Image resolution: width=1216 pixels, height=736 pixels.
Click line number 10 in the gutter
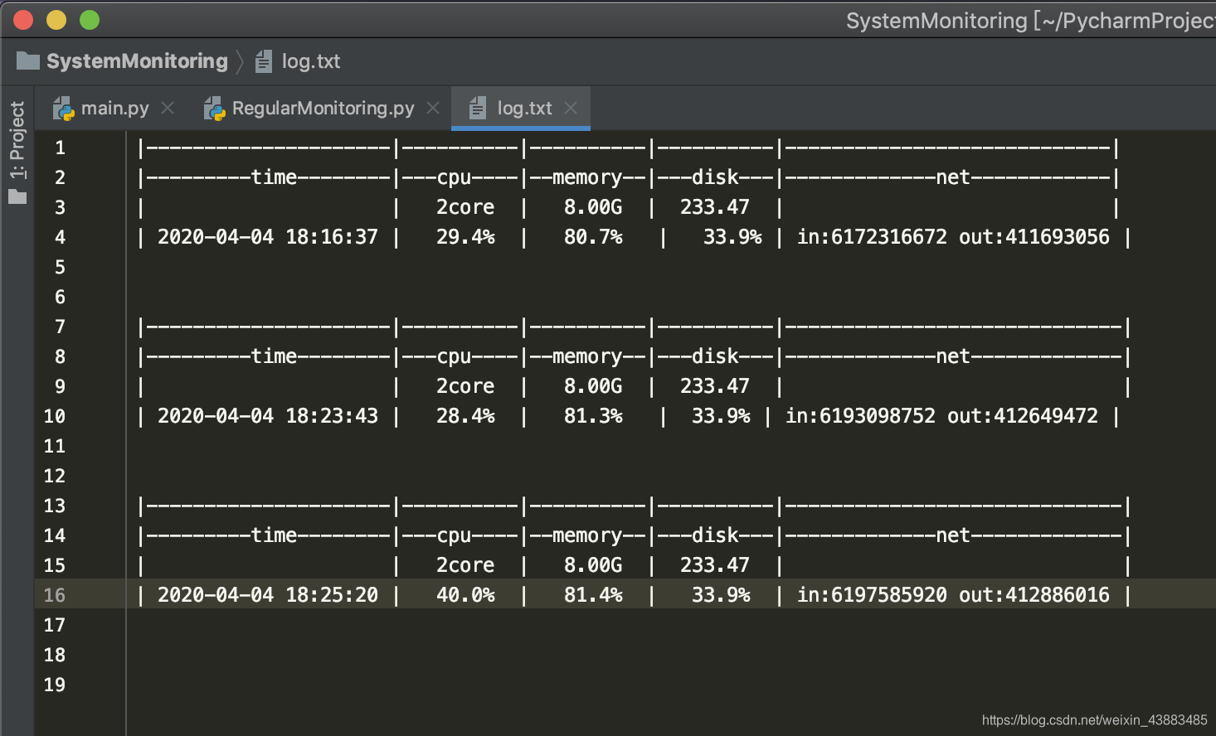(x=55, y=416)
